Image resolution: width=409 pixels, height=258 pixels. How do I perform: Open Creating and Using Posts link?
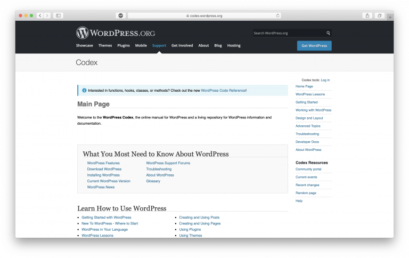click(199, 217)
